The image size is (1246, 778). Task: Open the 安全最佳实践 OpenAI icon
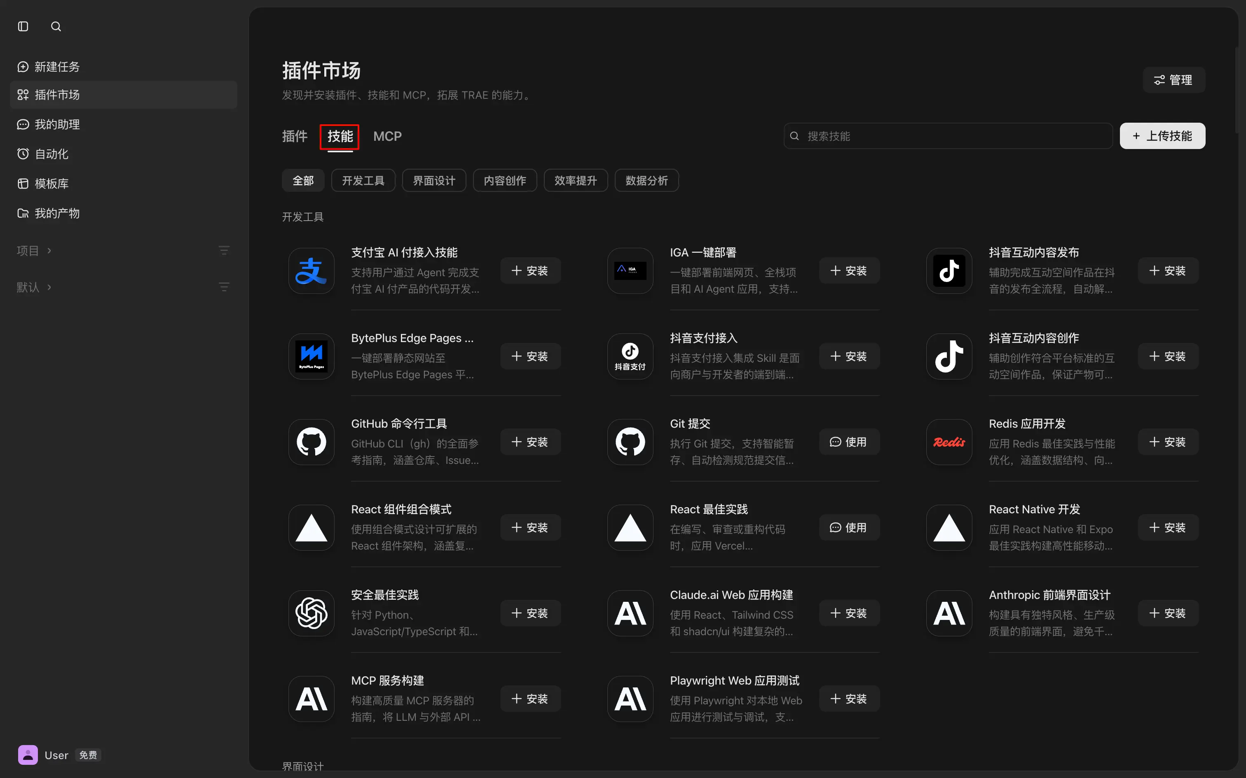(311, 613)
